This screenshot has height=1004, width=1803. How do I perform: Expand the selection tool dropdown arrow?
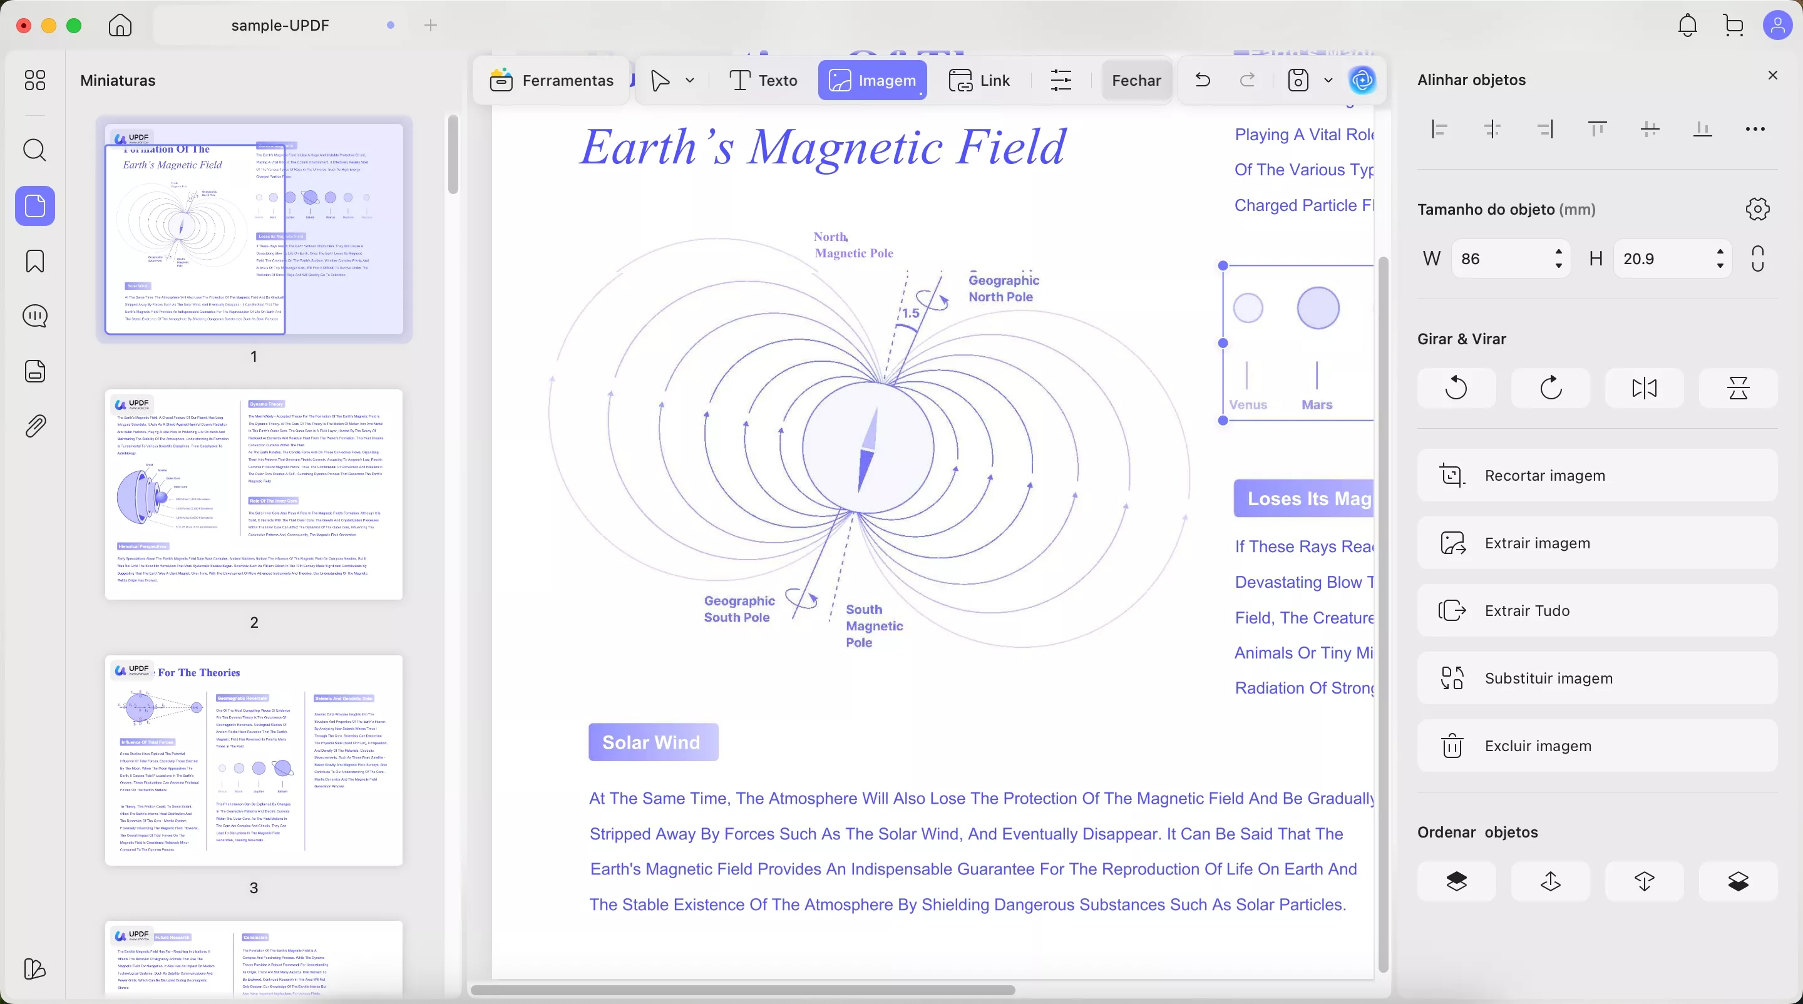click(690, 81)
